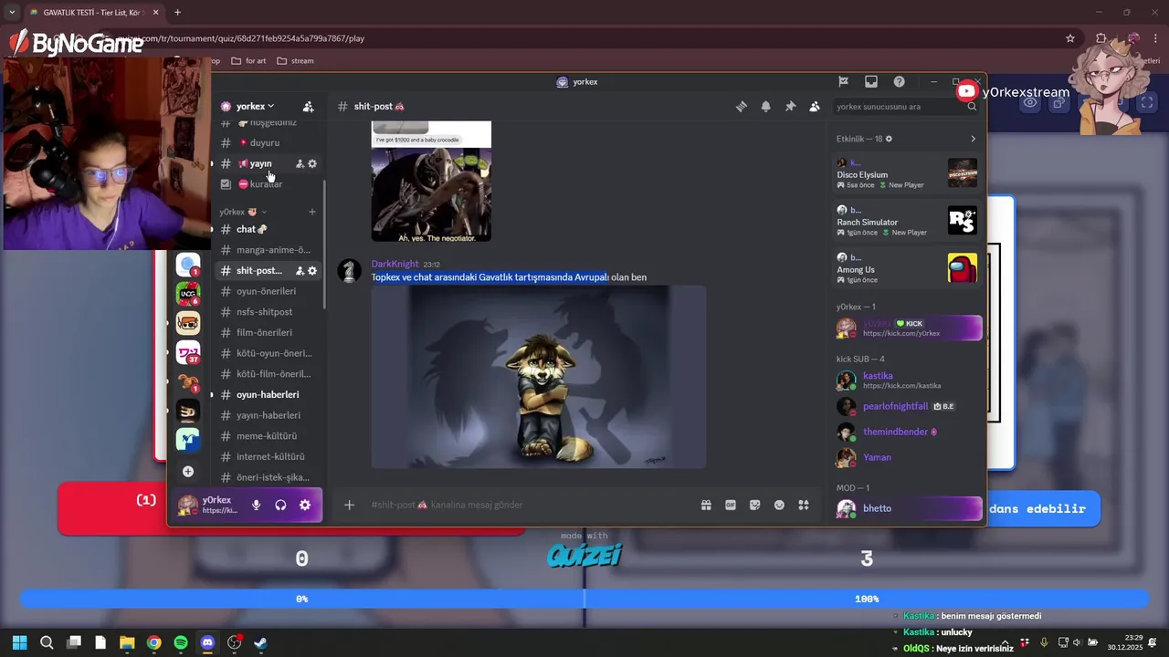Expand Etkinlik activity list arrow
This screenshot has height=657, width=1169.
point(973,140)
